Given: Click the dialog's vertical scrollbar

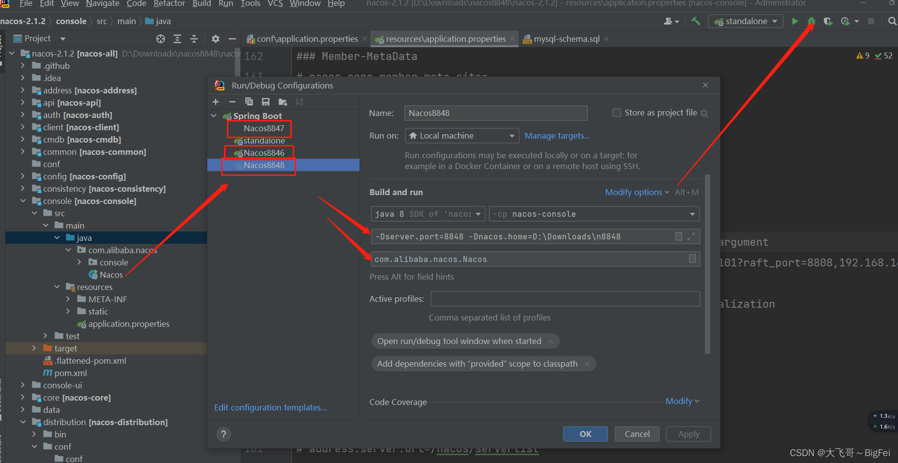Looking at the screenshot, I should pos(707,264).
